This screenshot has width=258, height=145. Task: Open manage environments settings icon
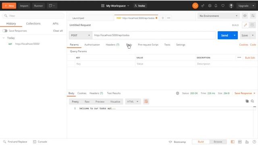click(253, 16)
